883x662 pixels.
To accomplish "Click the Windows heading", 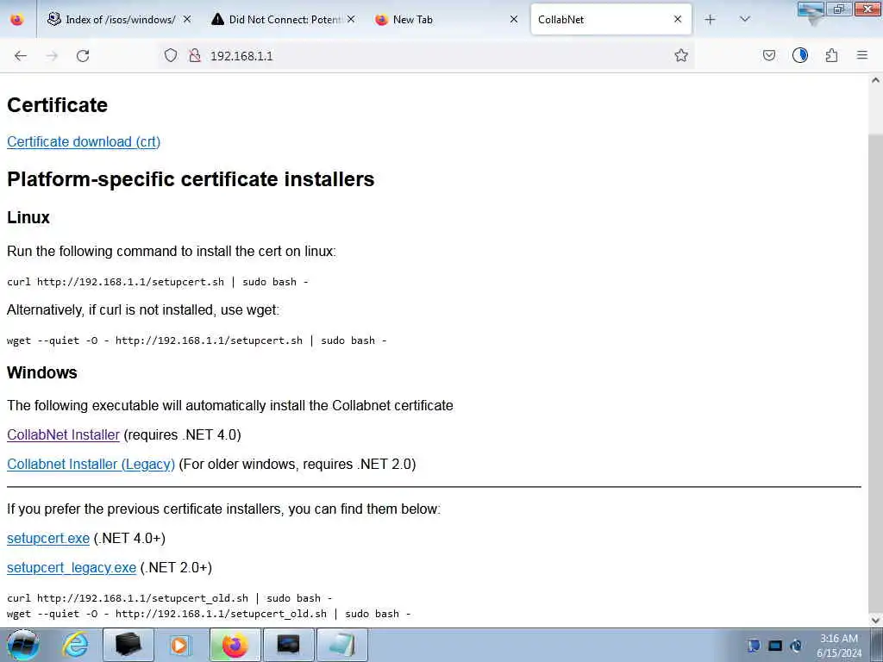I will 41,372.
